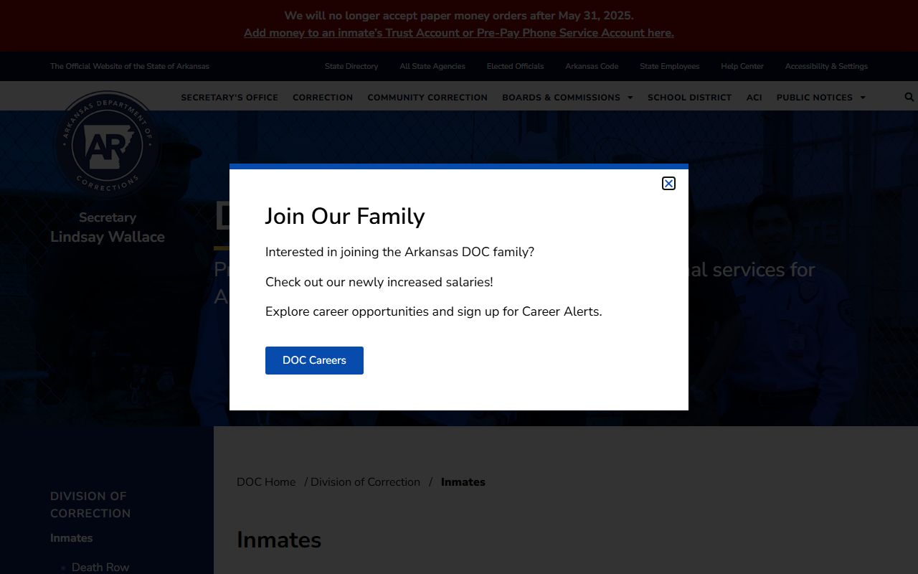This screenshot has width=918, height=574.
Task: Go to State Employees link
Action: (670, 66)
